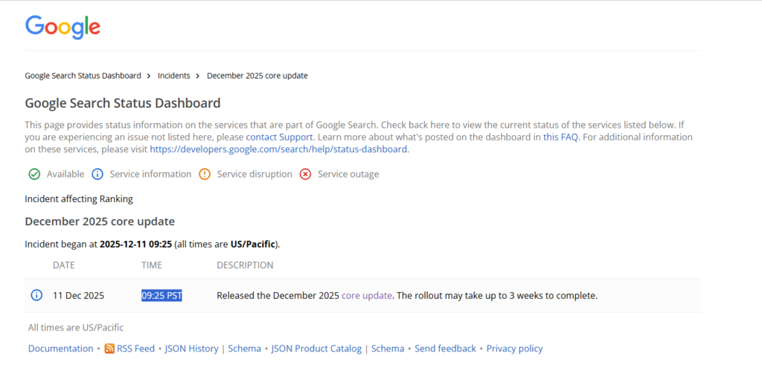Open the Schema link after JSON History
This screenshot has height=370, width=762.
coord(244,348)
